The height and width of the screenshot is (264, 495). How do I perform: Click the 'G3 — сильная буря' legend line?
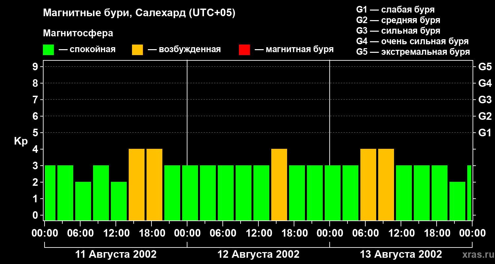click(398, 31)
